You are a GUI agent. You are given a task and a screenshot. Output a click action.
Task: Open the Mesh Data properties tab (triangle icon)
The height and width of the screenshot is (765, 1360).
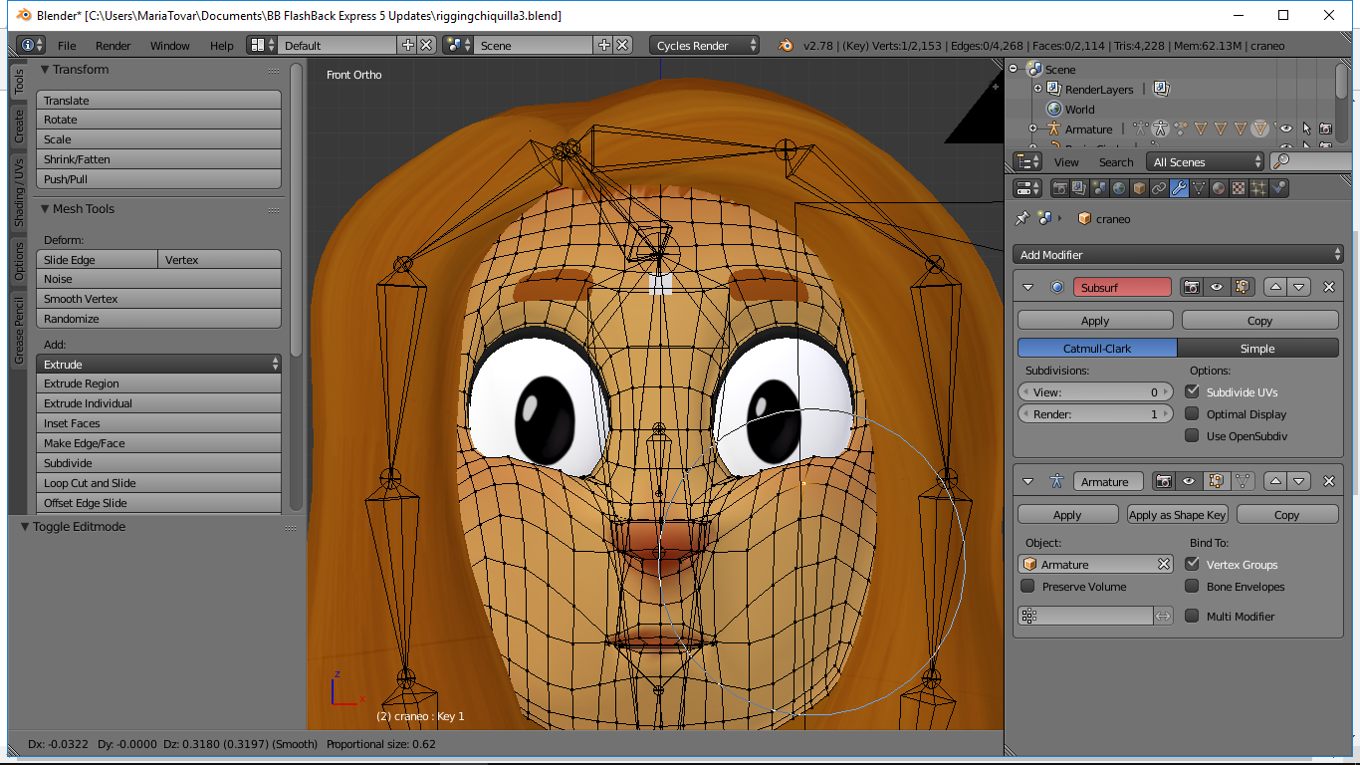click(1199, 188)
